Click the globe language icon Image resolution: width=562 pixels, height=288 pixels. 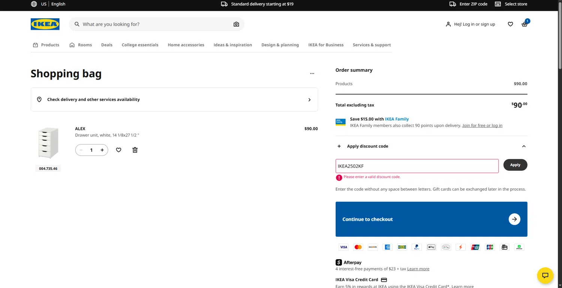click(34, 4)
